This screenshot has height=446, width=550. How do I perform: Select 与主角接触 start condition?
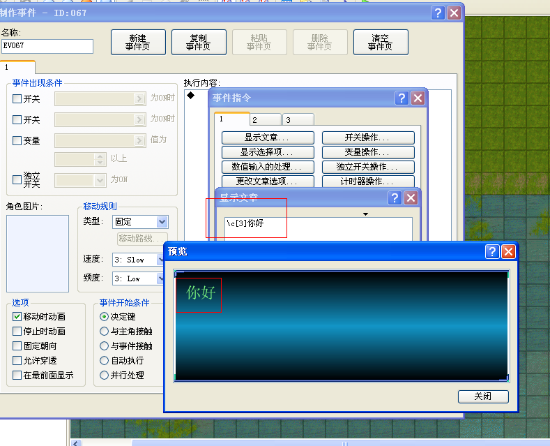point(104,331)
